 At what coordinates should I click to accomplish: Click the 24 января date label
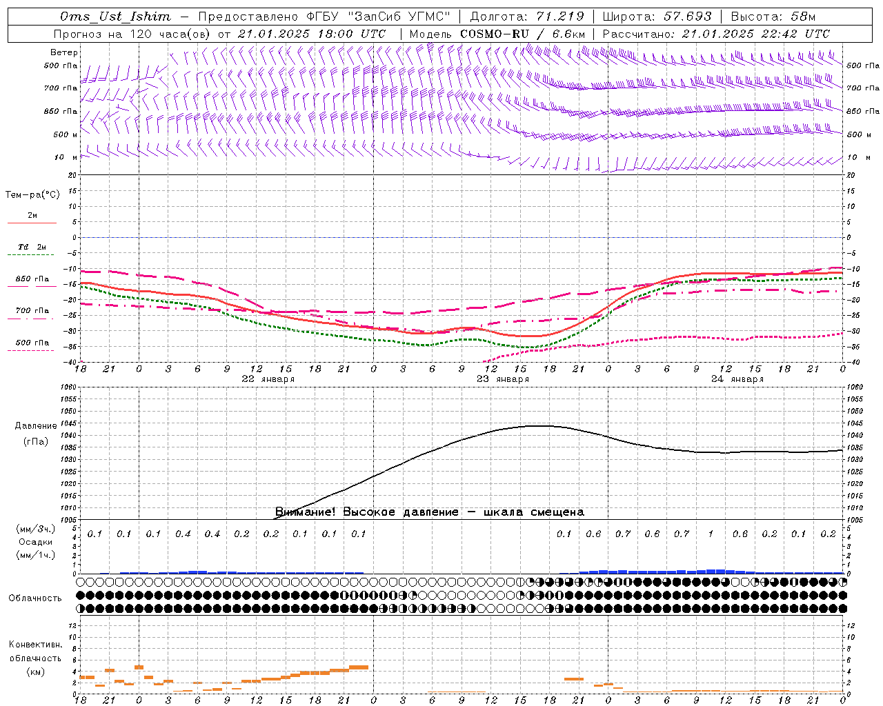pyautogui.click(x=737, y=379)
